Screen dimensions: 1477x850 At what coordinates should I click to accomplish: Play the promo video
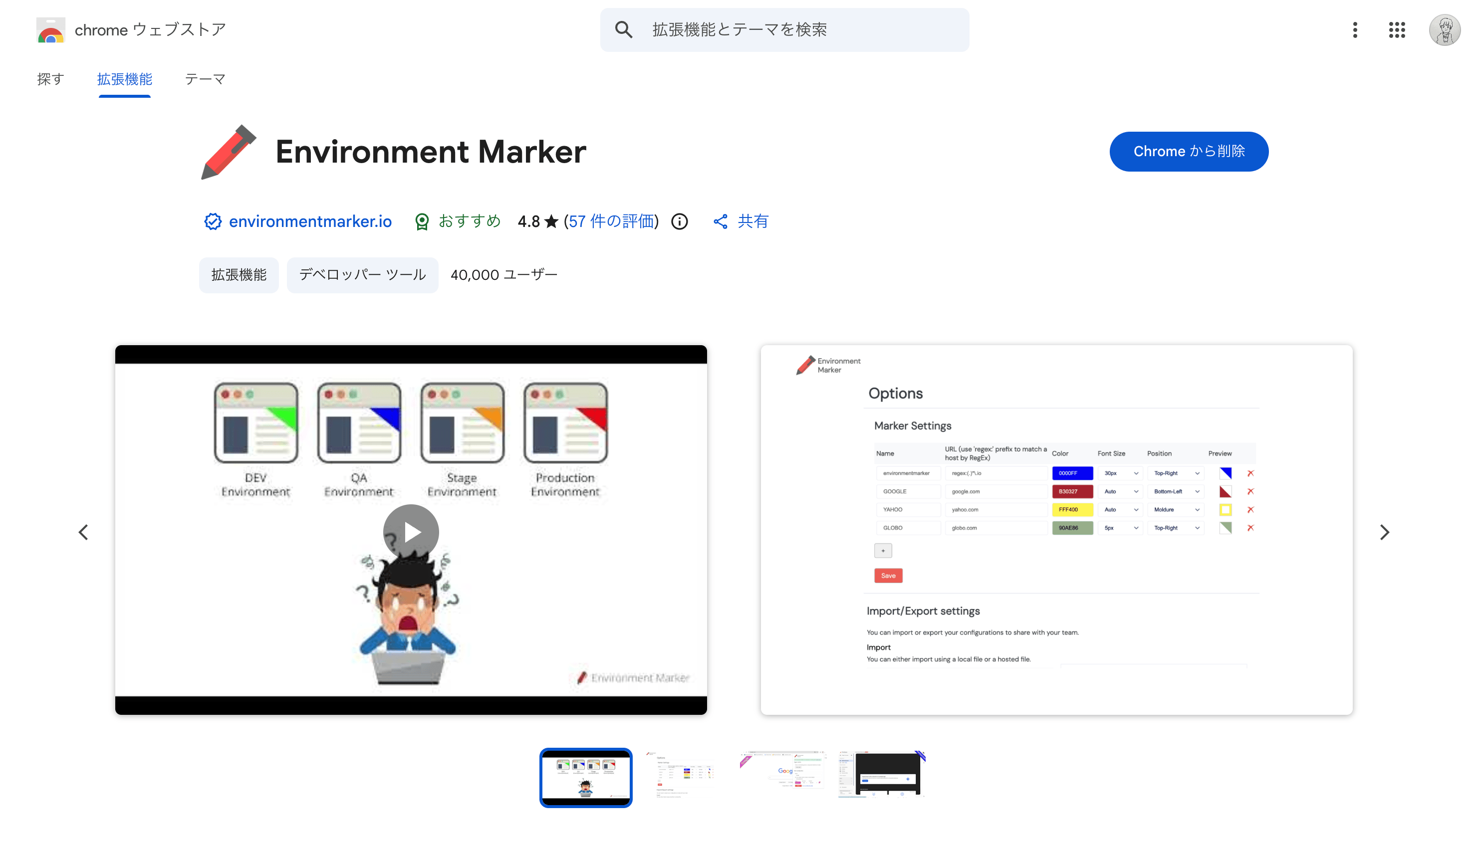point(411,532)
